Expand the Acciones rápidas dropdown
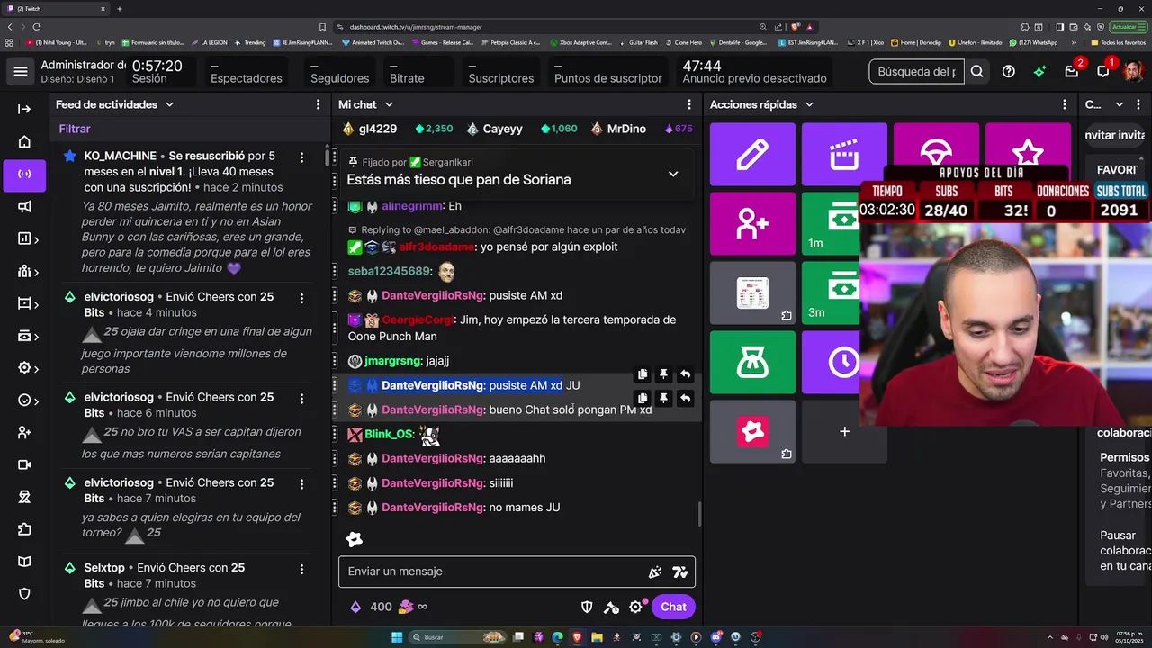Viewport: 1152px width, 648px height. [809, 104]
